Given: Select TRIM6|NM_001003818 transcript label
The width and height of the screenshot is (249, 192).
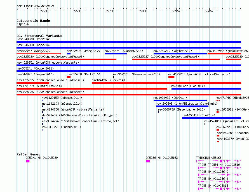Looking at the screenshot, I should pyautogui.click(x=213, y=186).
